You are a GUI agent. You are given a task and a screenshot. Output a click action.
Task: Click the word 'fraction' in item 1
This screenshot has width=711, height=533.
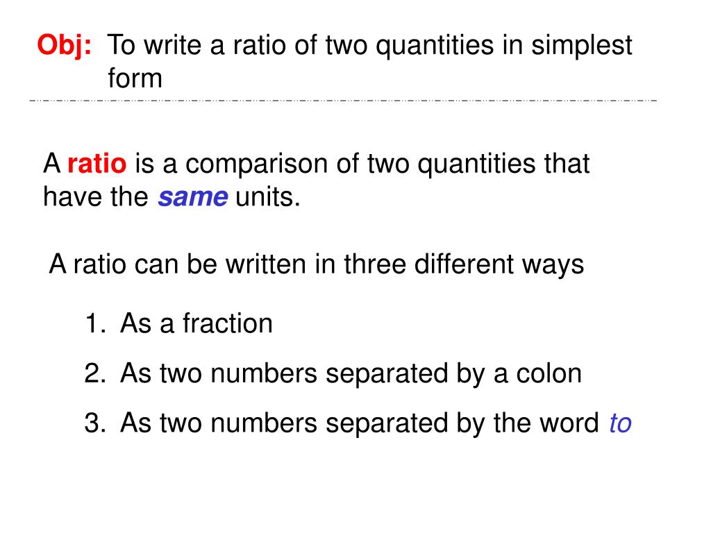click(x=228, y=323)
